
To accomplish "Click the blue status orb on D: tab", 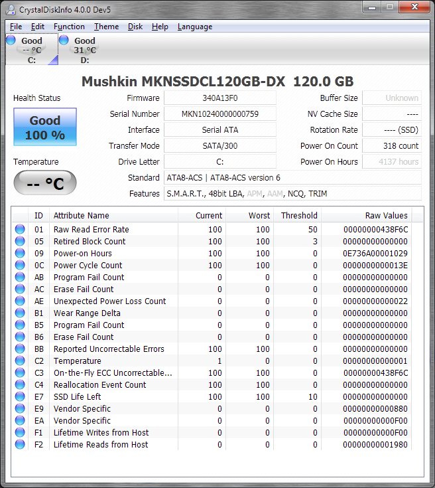I will (x=64, y=40).
